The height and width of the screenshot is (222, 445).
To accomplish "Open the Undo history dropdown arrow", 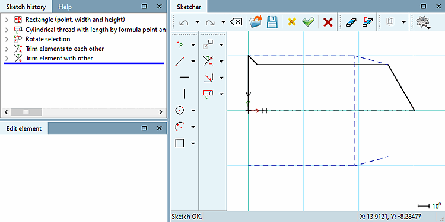I will (198, 22).
